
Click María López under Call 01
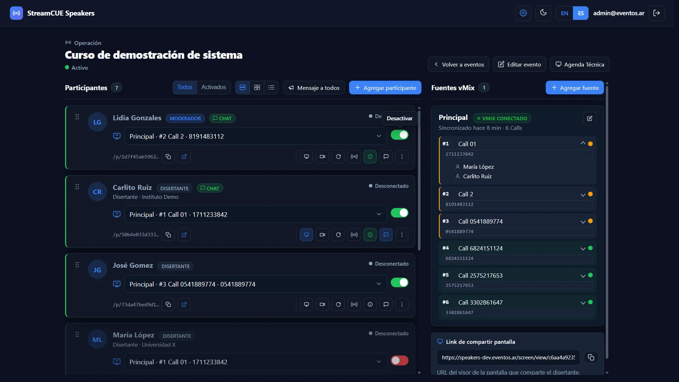tap(478, 167)
